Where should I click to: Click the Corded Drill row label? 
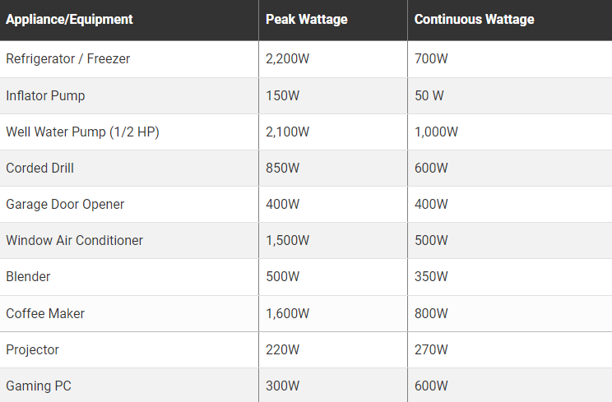pyautogui.click(x=39, y=168)
